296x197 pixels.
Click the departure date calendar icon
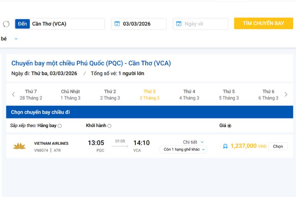click(x=117, y=24)
